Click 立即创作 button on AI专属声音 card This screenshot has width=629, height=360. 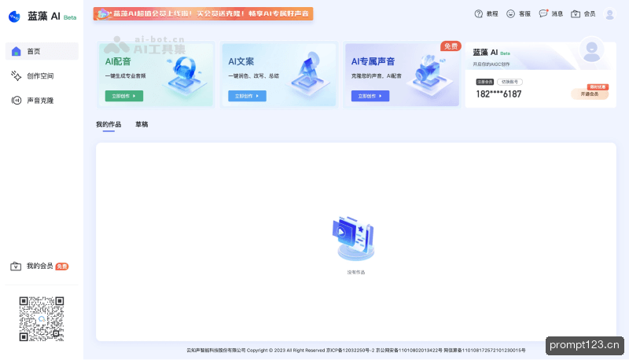tap(370, 96)
